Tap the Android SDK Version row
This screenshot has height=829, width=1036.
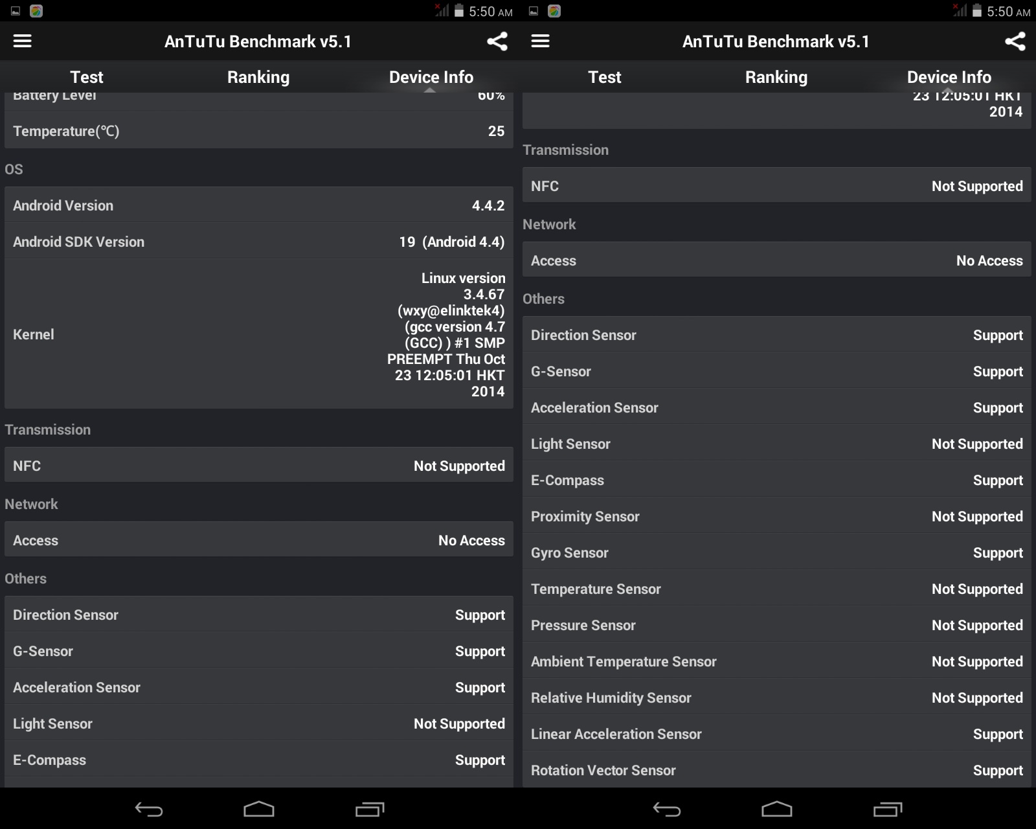[259, 242]
